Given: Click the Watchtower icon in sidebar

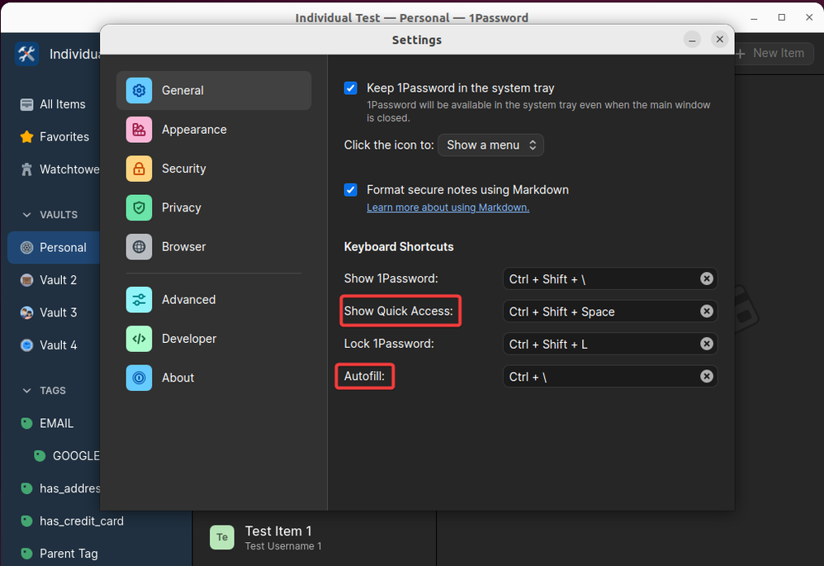Looking at the screenshot, I should [x=26, y=169].
